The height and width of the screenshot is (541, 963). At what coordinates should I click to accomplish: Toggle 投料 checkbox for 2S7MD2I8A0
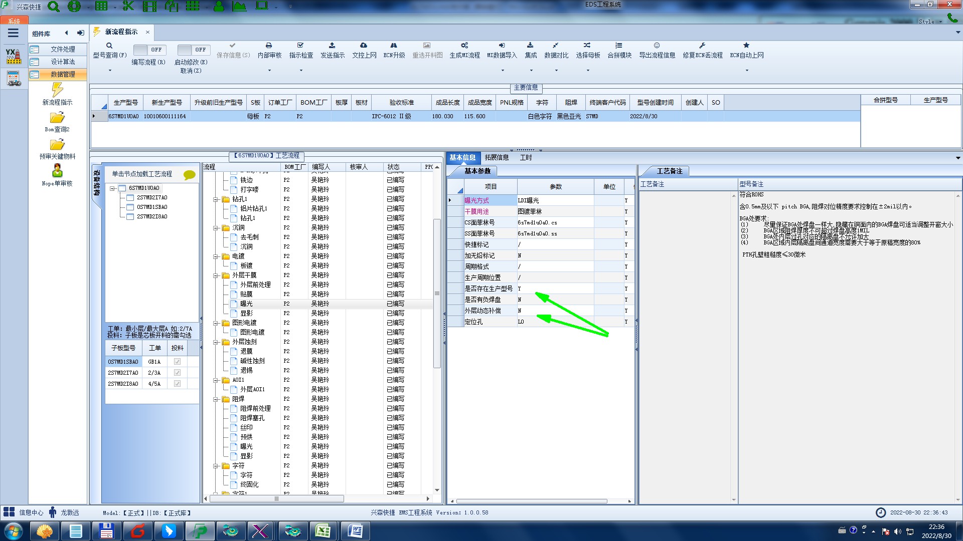pos(177,384)
